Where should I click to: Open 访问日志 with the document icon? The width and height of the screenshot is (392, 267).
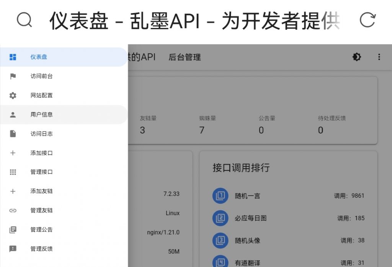(13, 133)
